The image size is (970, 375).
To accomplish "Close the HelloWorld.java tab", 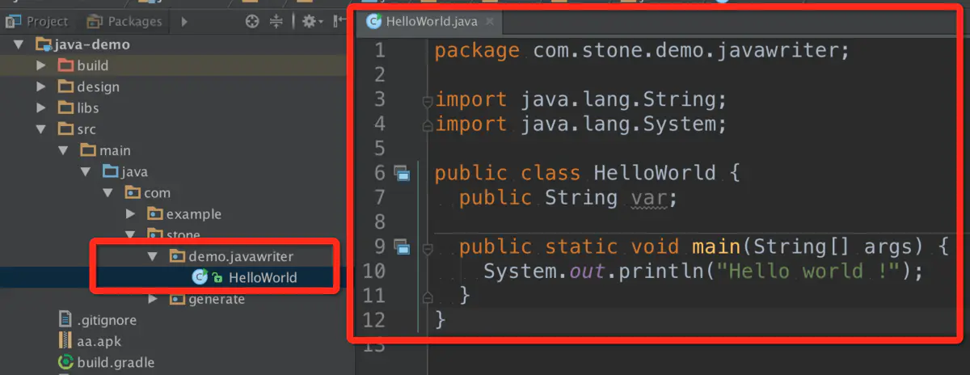I will tap(490, 22).
